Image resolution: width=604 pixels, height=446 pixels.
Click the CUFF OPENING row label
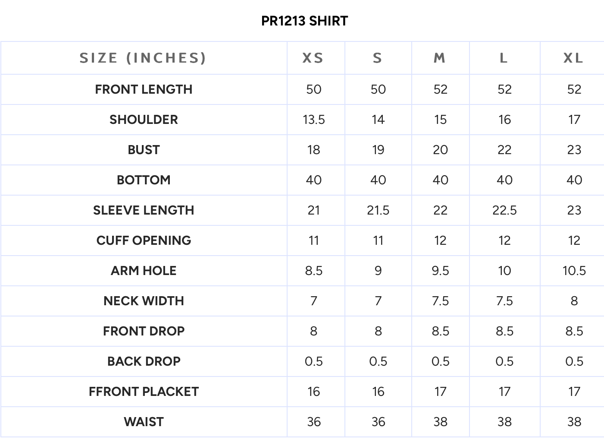pos(144,240)
